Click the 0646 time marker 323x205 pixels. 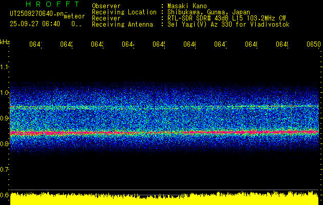click(189, 44)
